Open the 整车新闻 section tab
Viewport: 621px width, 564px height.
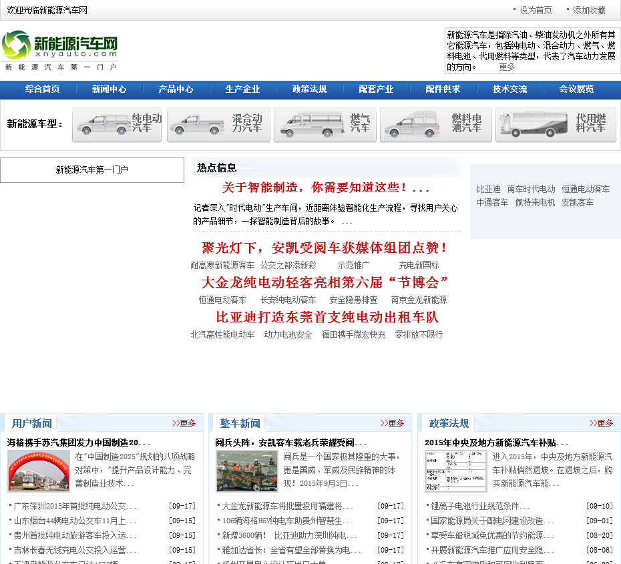coord(240,423)
